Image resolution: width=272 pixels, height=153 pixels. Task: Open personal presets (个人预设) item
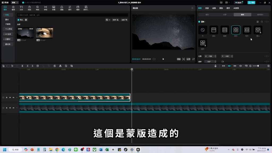point(8,29)
